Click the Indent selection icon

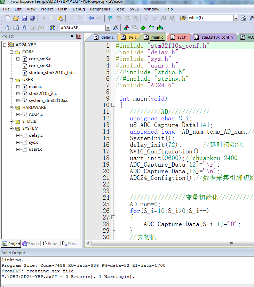coord(147,18)
